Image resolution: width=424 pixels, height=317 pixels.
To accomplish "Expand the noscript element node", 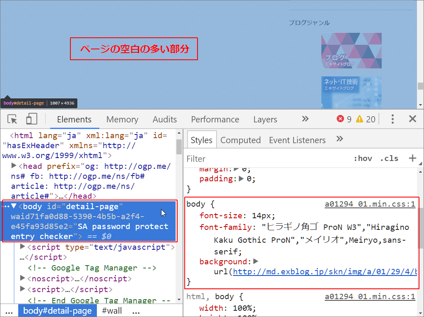I will tap(23, 278).
